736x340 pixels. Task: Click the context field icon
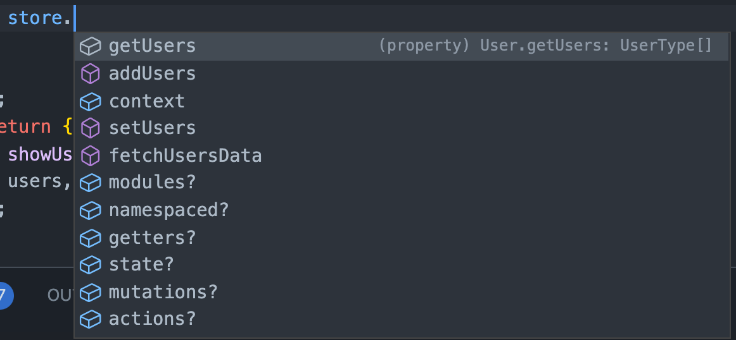pyautogui.click(x=91, y=101)
